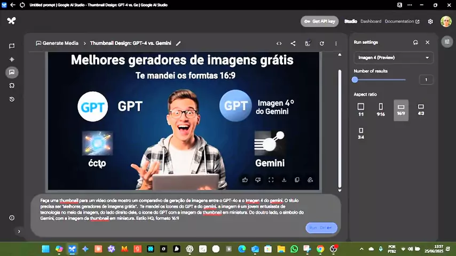
Task: Download the generated thumbnail image
Action: [284, 180]
